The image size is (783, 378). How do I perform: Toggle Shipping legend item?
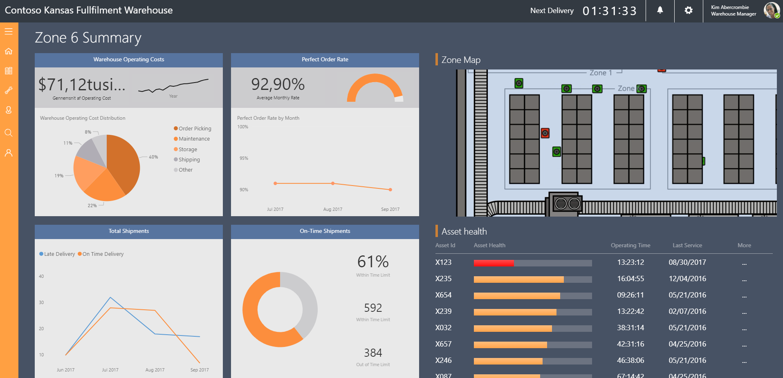[x=187, y=159]
